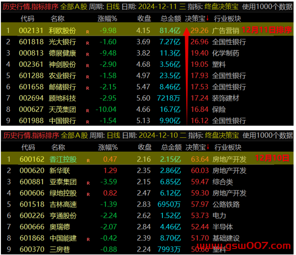Select stock code 600881
Image resolution: width=296 pixels, height=255 pixels.
pyautogui.click(x=32, y=182)
